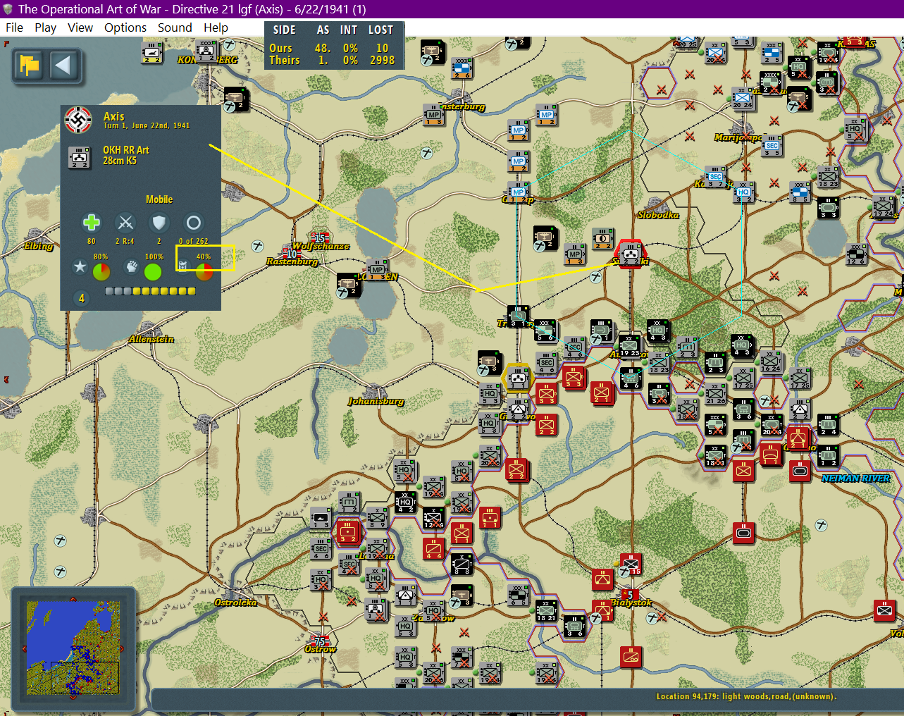Open the File menu
Image resolution: width=904 pixels, height=716 pixels.
click(14, 27)
